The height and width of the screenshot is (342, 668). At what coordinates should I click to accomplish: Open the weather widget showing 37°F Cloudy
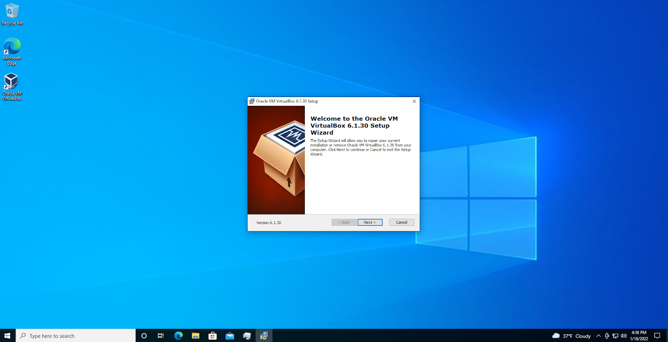571,336
